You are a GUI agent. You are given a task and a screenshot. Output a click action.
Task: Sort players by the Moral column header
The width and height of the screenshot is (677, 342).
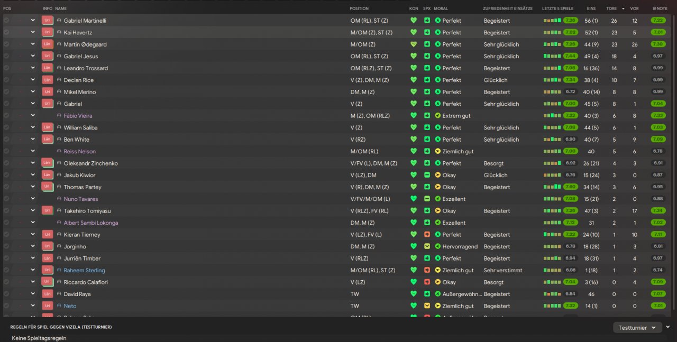coord(441,8)
